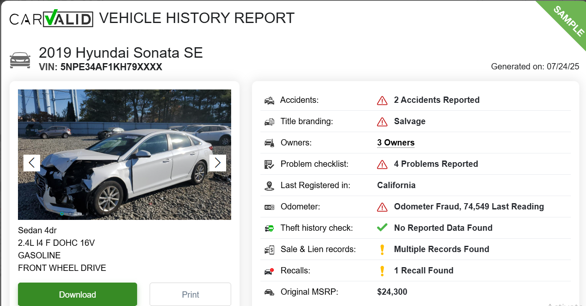Click the Title branding: label
Image resolution: width=586 pixels, height=306 pixels.
(x=307, y=121)
